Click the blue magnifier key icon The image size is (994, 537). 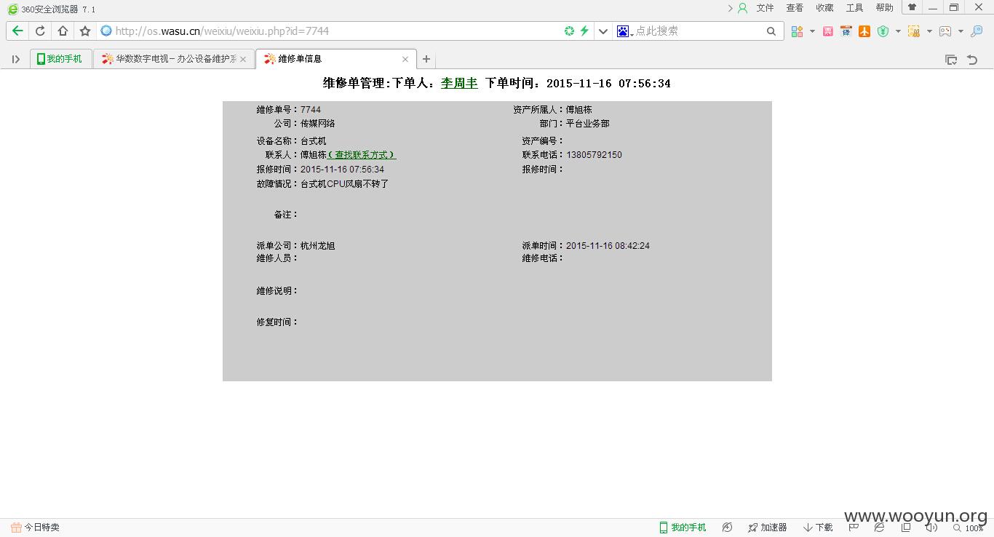[x=977, y=31]
